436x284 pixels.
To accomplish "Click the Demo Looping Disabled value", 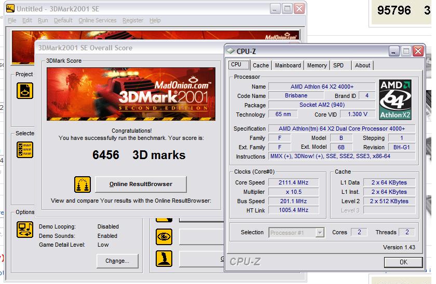I will tap(108, 226).
